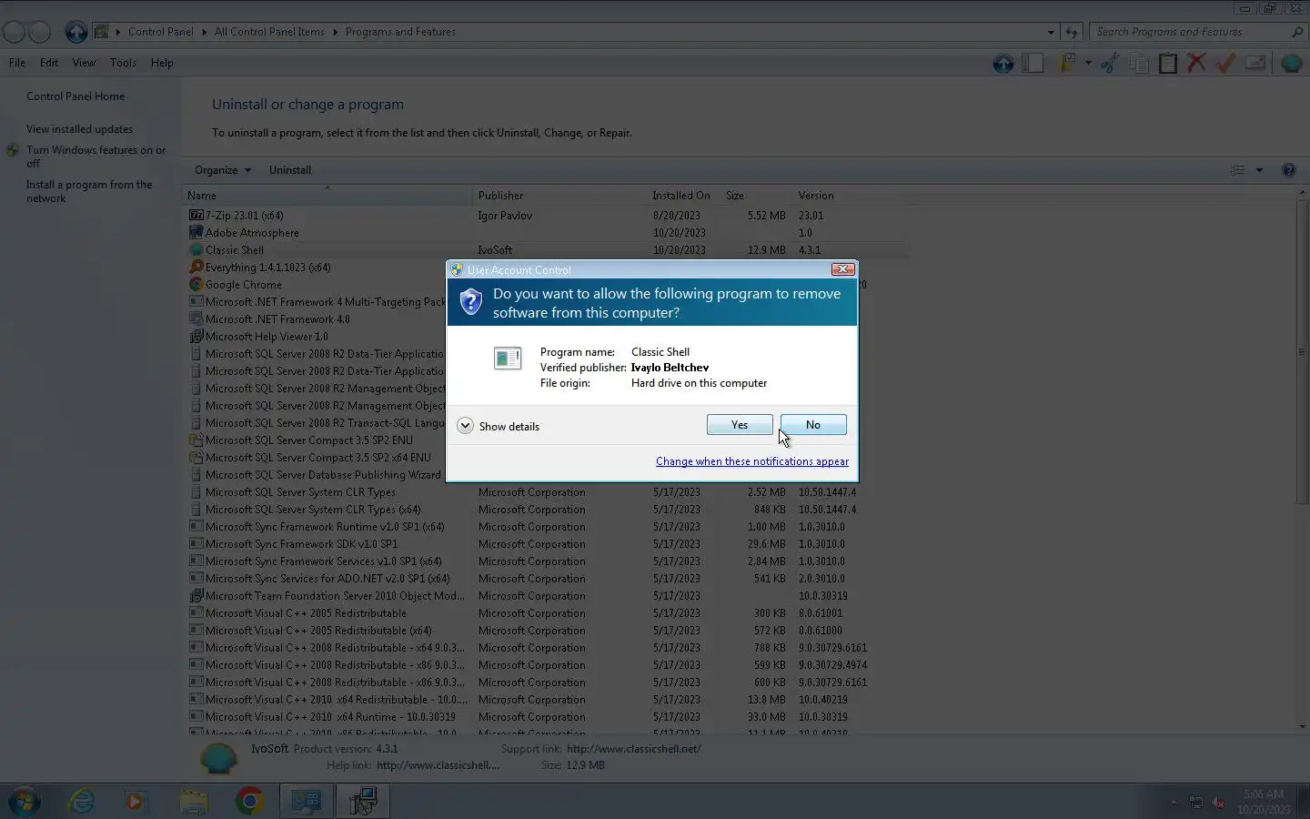The height and width of the screenshot is (819, 1310).
Task: Click the change view icon
Action: pos(1237,170)
